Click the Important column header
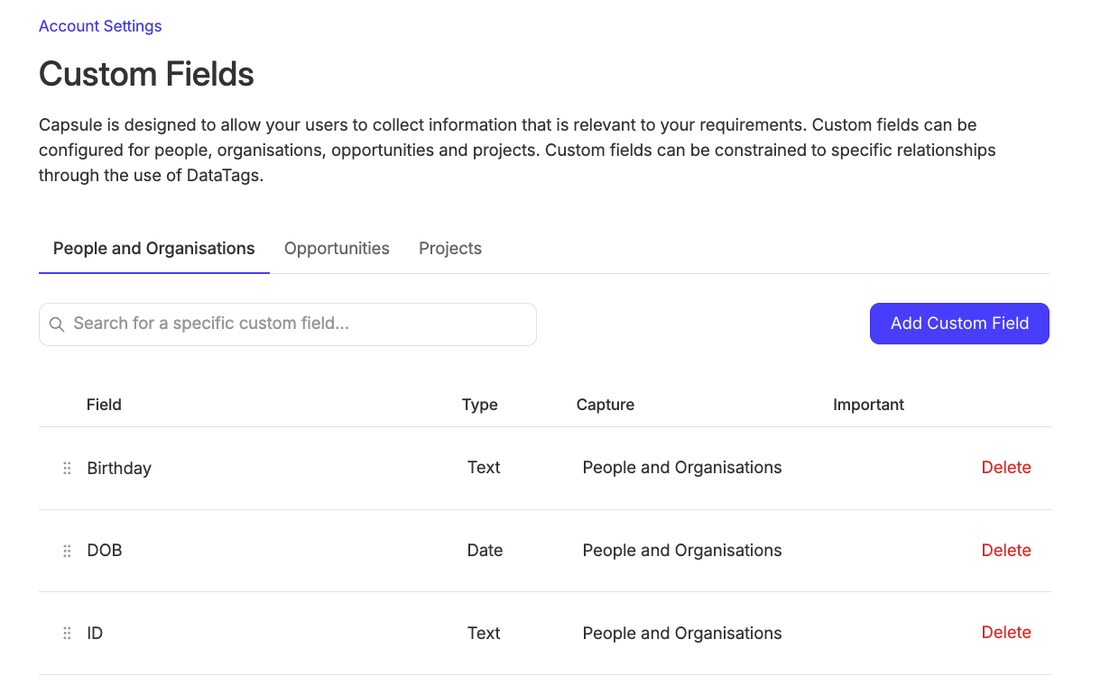The width and height of the screenshot is (1119, 676). [x=868, y=405]
